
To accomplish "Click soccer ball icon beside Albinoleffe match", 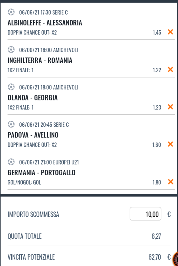I will pos(11,12).
